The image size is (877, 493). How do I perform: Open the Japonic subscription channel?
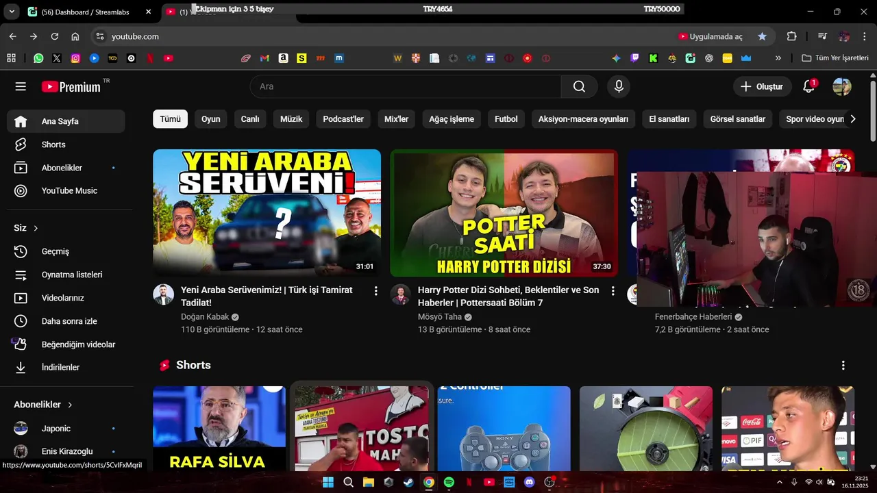point(66,429)
